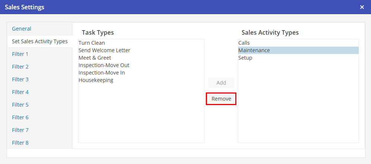This screenshot has width=371, height=164.
Task: Go to the Filter 3 tab
Action: [x=20, y=79]
